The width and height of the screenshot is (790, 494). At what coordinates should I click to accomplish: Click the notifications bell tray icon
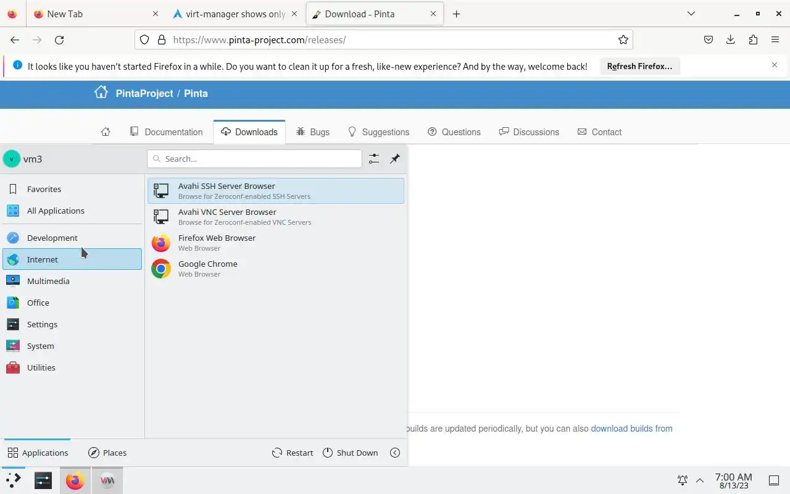[683, 480]
